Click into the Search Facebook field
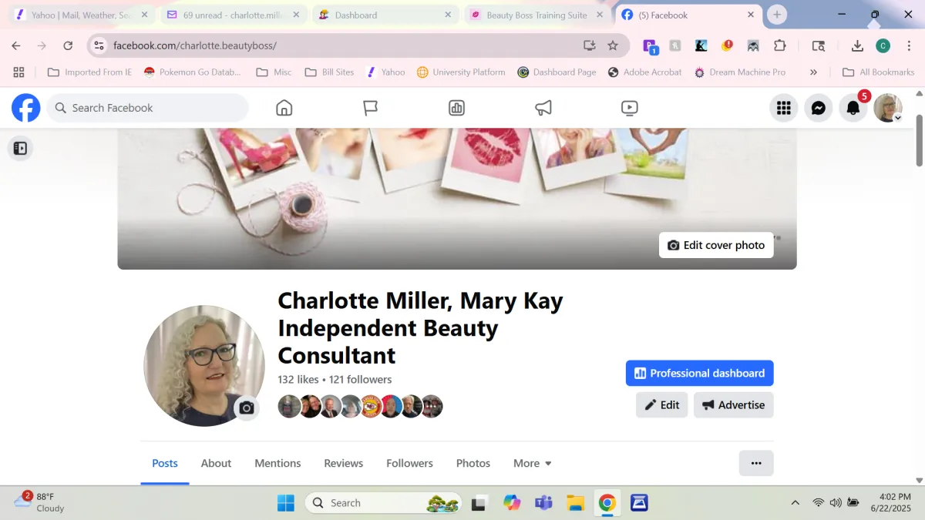925x520 pixels. [x=148, y=108]
